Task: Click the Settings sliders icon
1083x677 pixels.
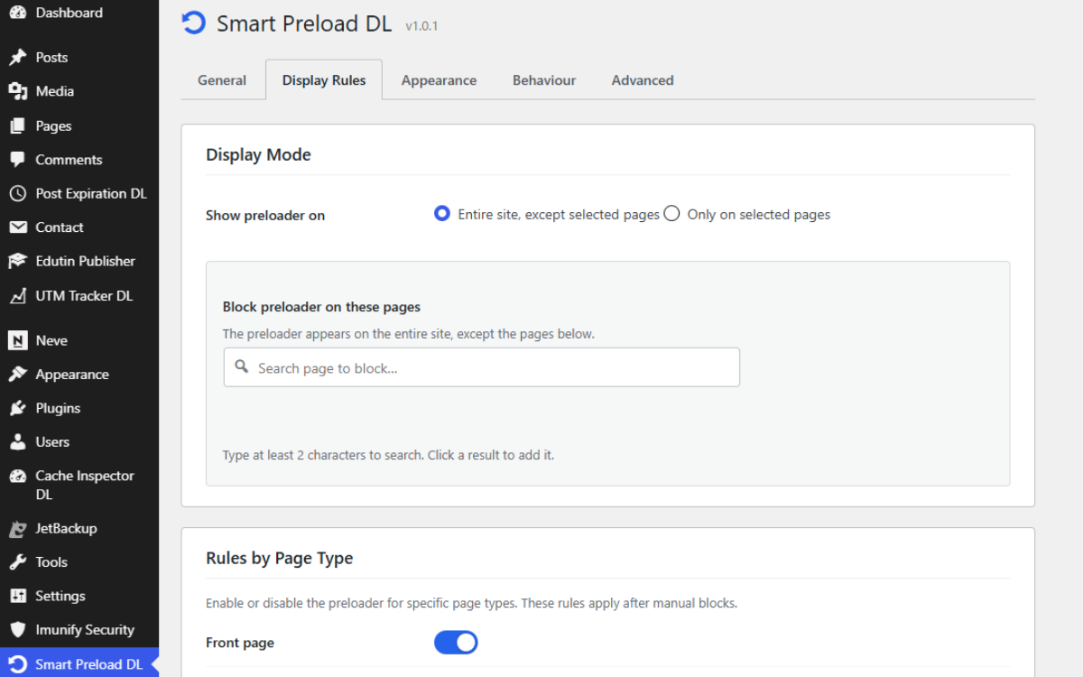Action: (17, 596)
